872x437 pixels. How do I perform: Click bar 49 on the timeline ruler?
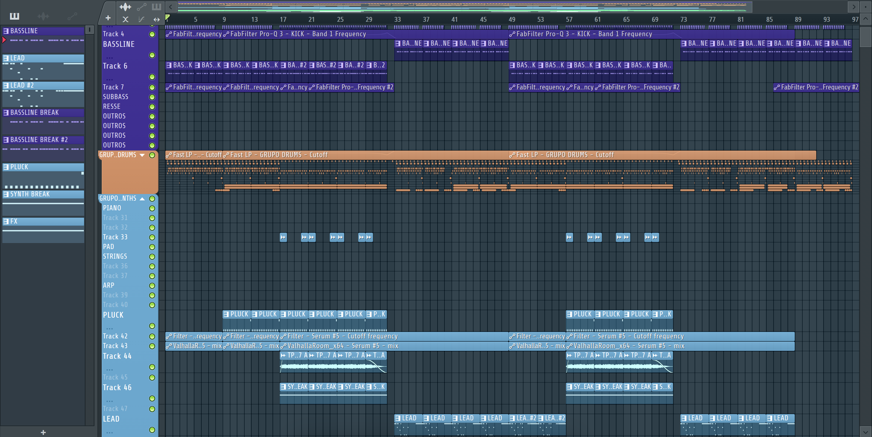[x=512, y=20]
